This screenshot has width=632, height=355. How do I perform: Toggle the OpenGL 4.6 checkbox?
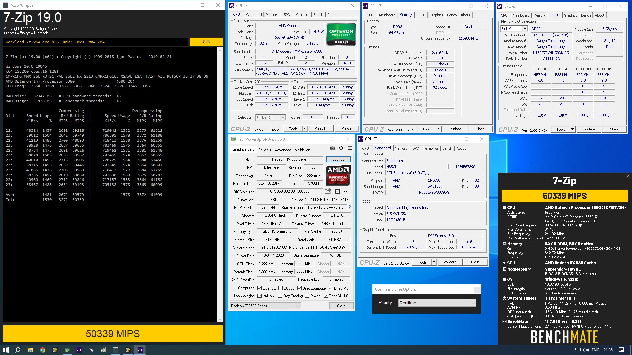coord(326,296)
